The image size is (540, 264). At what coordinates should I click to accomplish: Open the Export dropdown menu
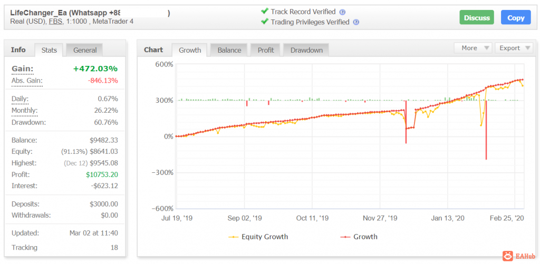[514, 48]
